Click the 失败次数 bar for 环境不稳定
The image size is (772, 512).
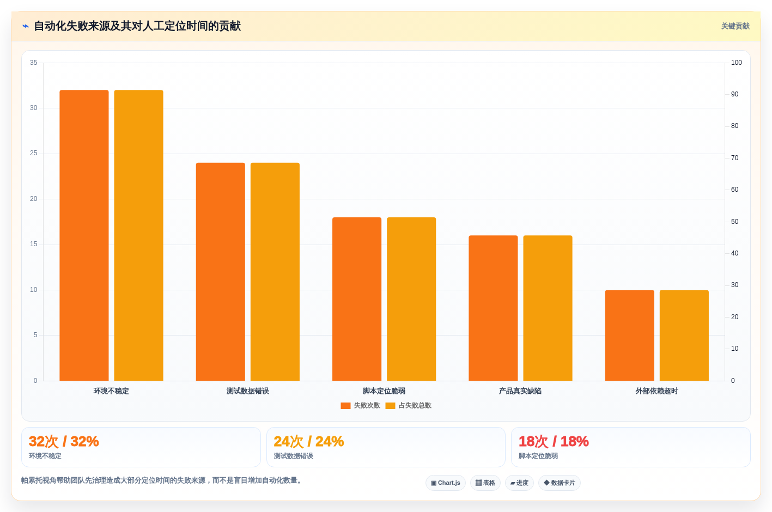(84, 235)
